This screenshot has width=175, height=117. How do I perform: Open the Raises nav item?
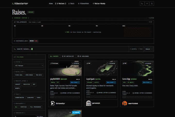tap(60, 4)
